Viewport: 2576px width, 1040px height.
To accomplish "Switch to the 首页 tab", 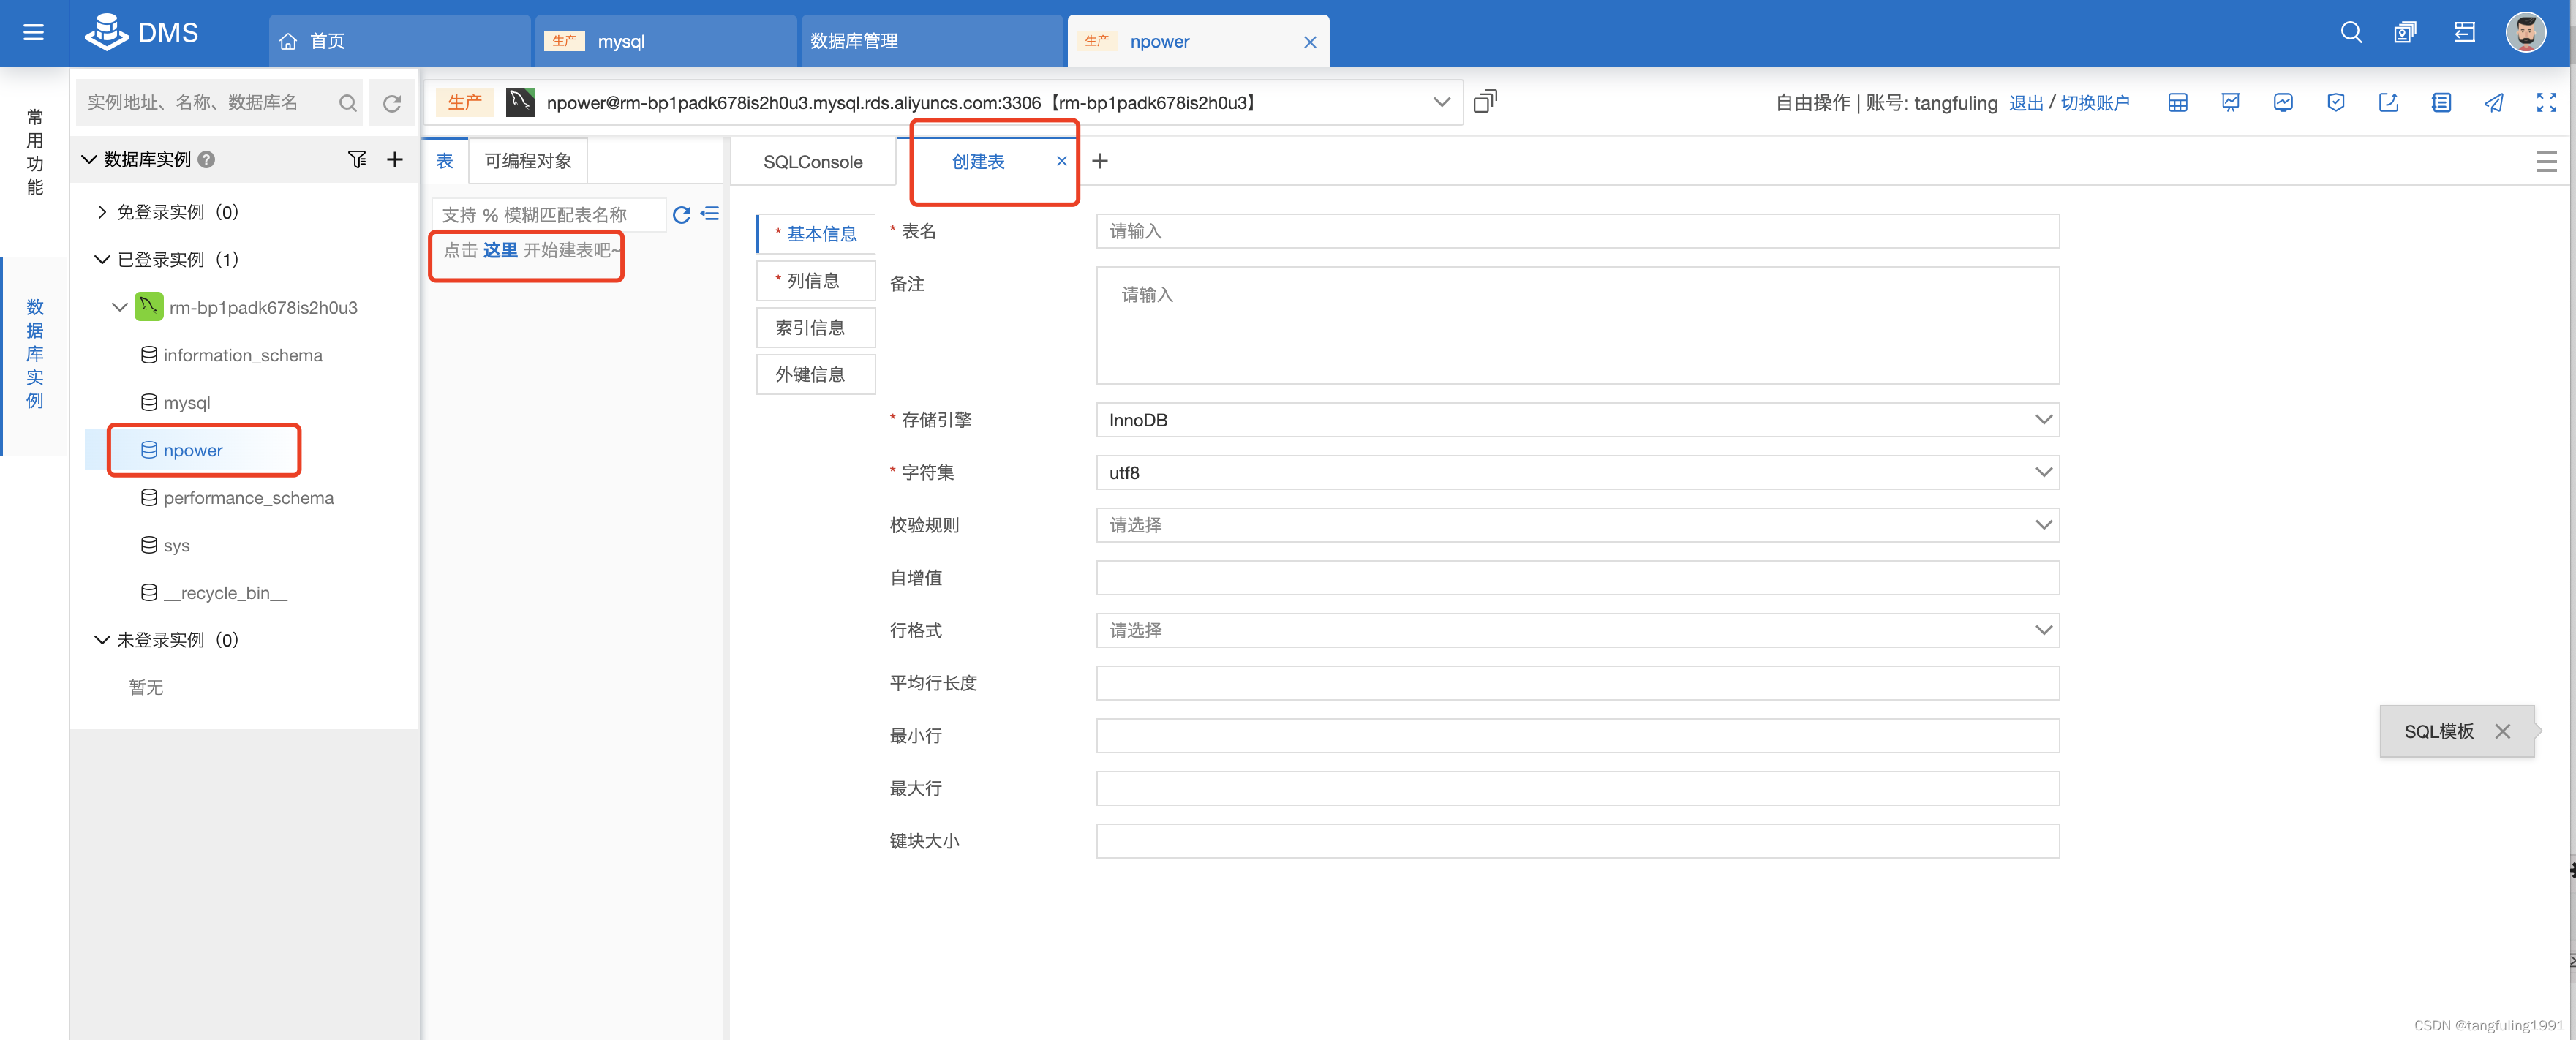I will 400,41.
